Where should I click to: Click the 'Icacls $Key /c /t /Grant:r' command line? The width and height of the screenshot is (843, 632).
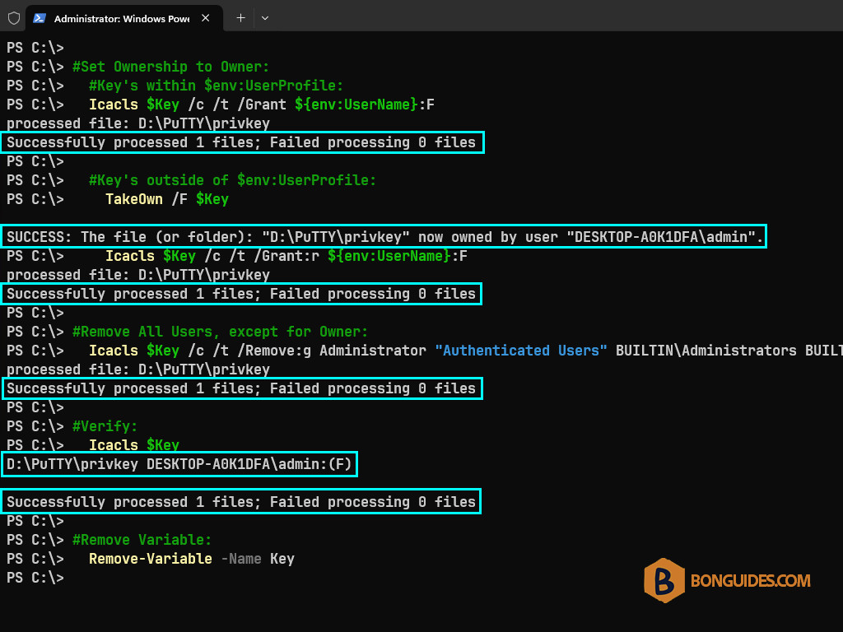coord(286,256)
